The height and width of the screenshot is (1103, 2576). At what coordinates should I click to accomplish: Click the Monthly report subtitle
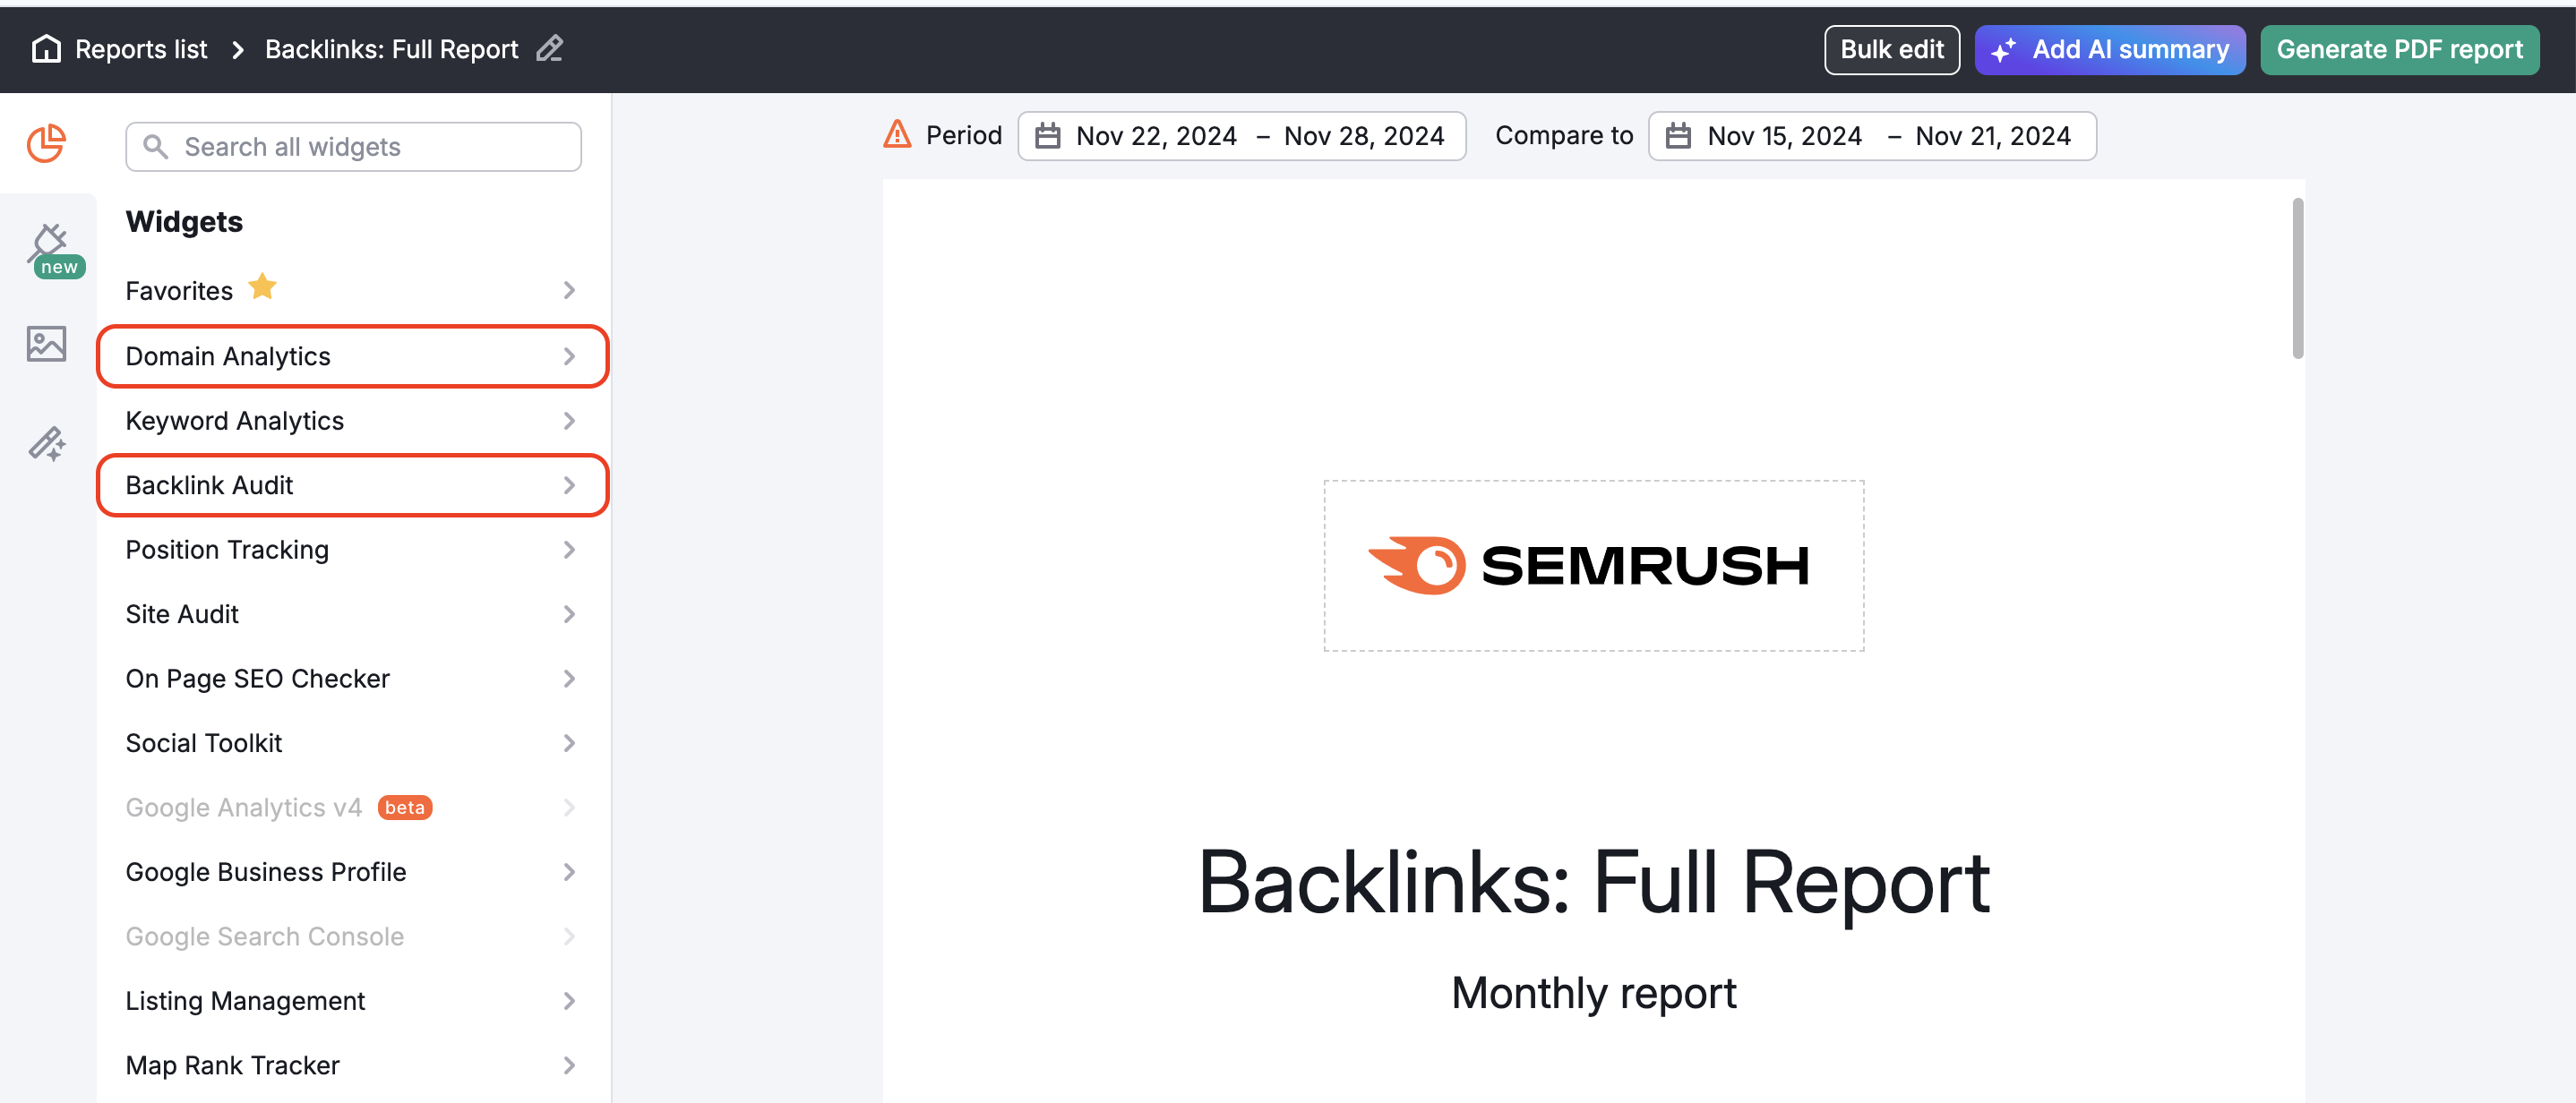[x=1594, y=993]
